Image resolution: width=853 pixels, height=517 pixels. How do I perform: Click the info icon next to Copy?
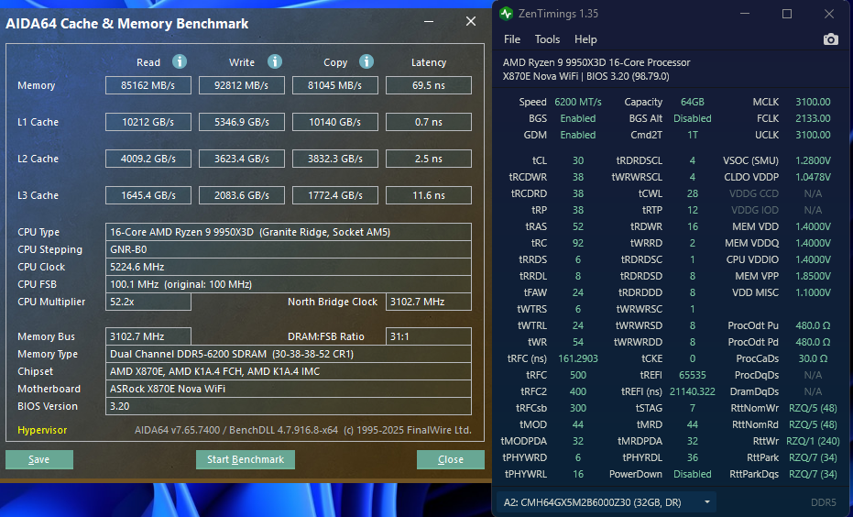pyautogui.click(x=366, y=61)
